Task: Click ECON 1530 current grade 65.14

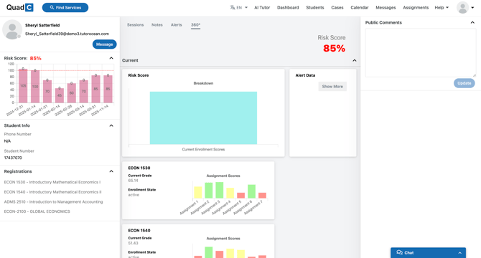Action: [133, 181]
